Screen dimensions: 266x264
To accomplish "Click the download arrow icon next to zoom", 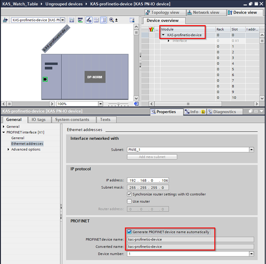I will 116,20.
